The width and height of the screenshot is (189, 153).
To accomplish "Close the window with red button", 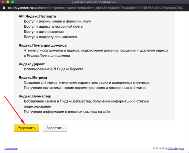I will tap(3, 2).
